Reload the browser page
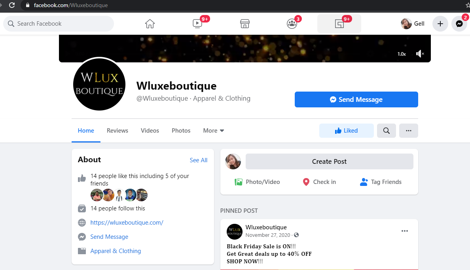The image size is (470, 270). click(x=12, y=5)
